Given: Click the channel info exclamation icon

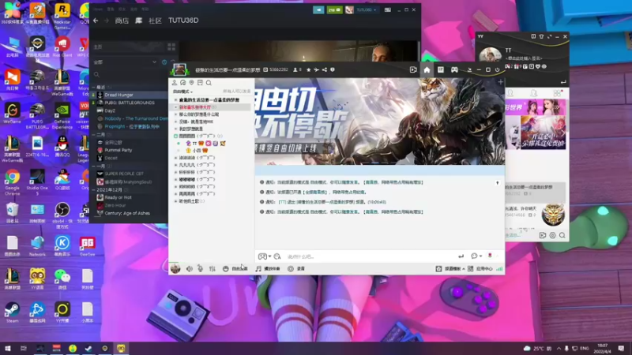Looking at the screenshot, I should coord(333,69).
